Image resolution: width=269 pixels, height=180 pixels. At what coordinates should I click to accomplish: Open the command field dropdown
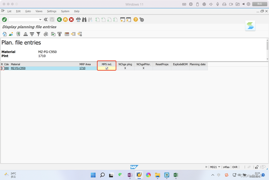pos(41,20)
